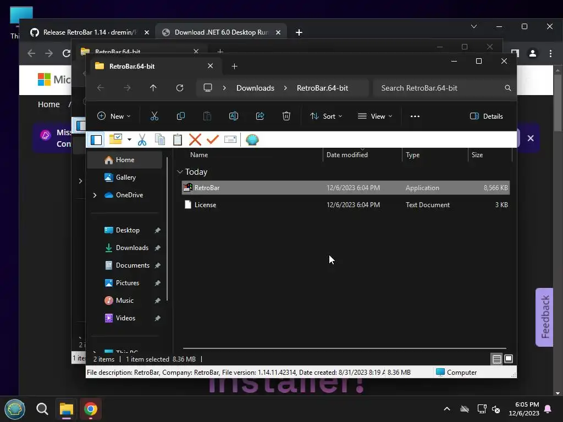Click Downloads breadcrumb in address bar
563x422 pixels.
[x=255, y=88]
